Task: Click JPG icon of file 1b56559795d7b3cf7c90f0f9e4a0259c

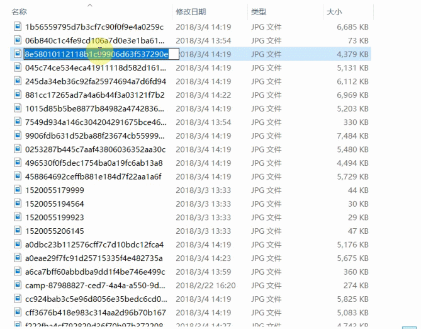Action: (18, 26)
